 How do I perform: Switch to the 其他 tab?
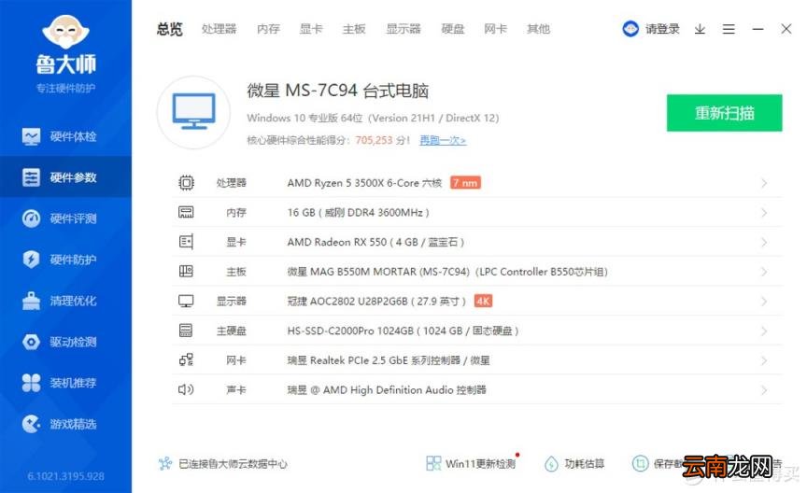click(538, 29)
